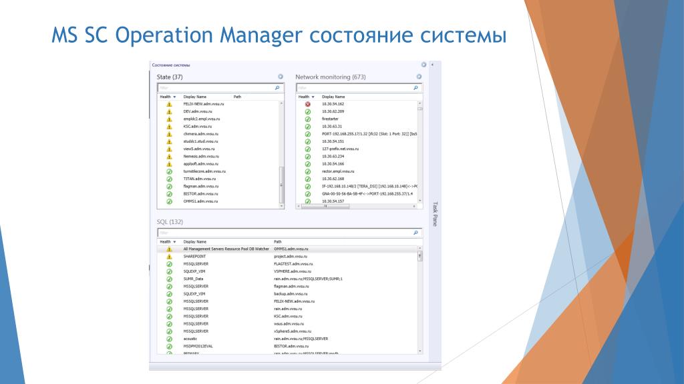The width and height of the screenshot is (684, 384).
Task: Click the warning icon for Nemesis.adm.vvsu.ru
Action: pyautogui.click(x=169, y=157)
